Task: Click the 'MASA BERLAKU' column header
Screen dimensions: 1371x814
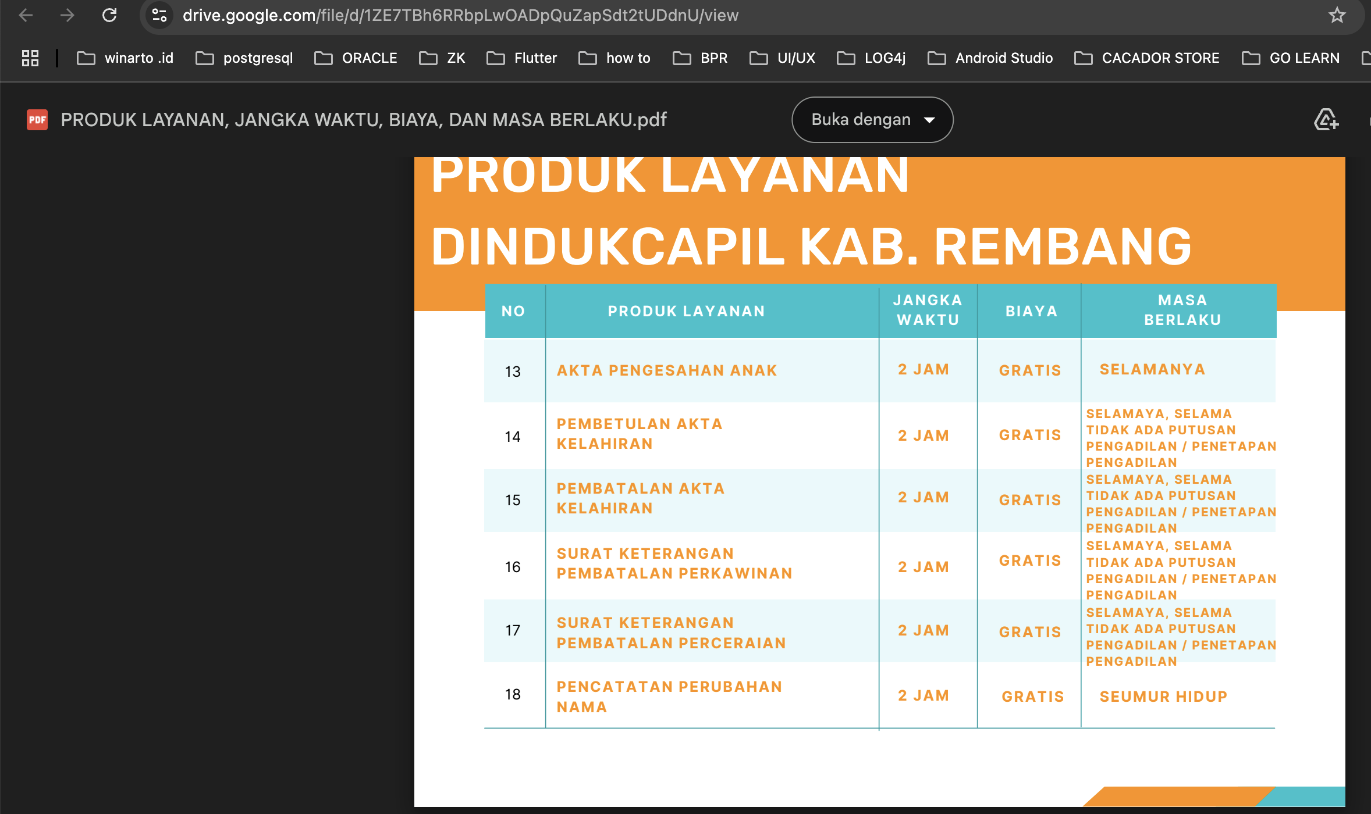Action: pos(1182,310)
